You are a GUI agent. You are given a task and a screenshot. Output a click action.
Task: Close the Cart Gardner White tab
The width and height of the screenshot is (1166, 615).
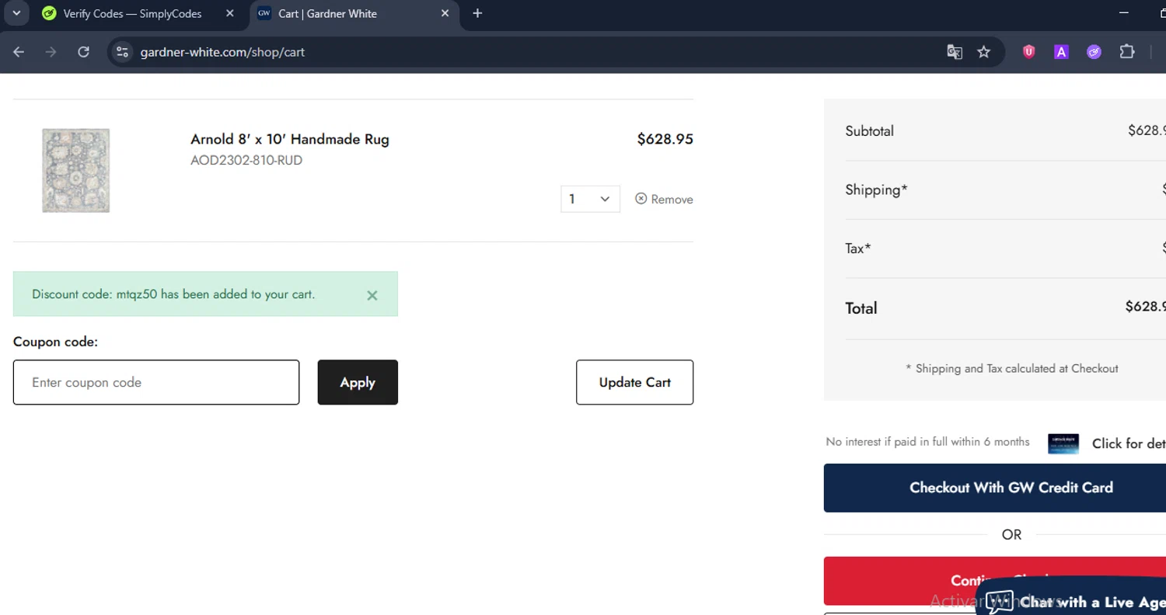(x=445, y=13)
